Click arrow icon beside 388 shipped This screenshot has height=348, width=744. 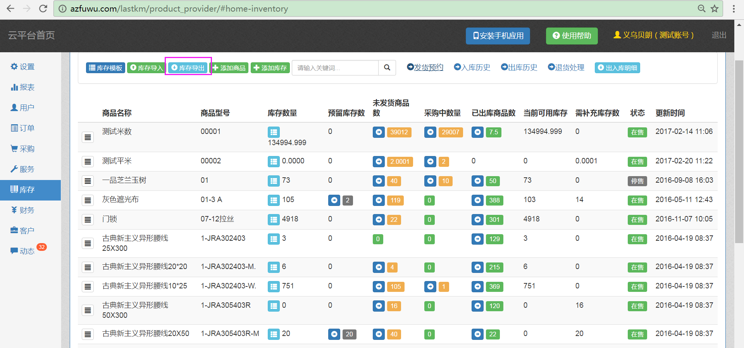coord(477,200)
